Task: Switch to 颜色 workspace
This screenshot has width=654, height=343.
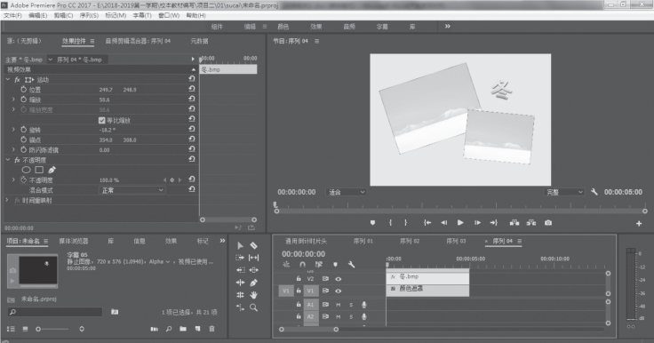Action: 283,27
